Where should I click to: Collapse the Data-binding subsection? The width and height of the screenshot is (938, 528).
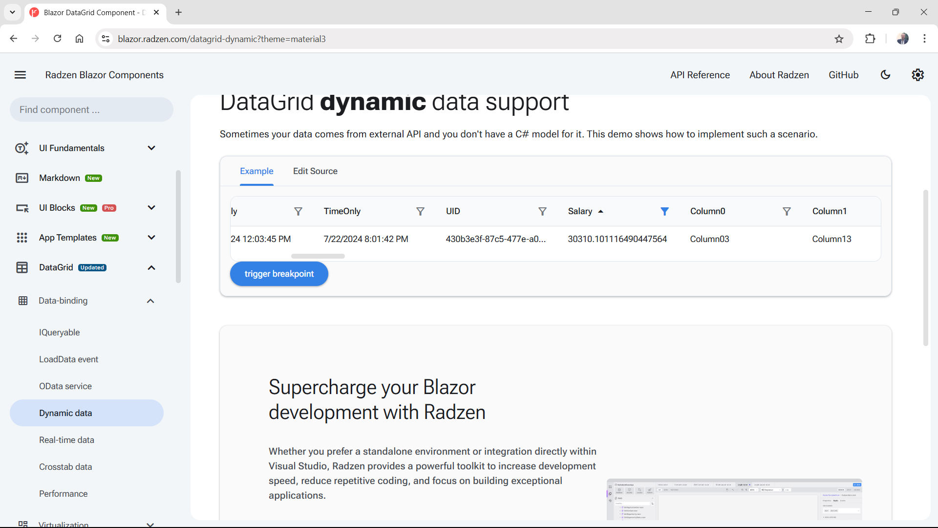(150, 301)
